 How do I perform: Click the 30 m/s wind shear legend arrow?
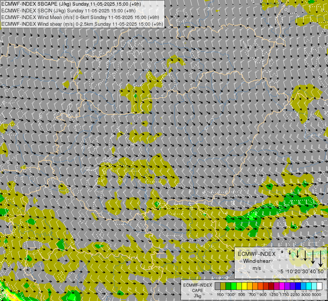point(305,256)
